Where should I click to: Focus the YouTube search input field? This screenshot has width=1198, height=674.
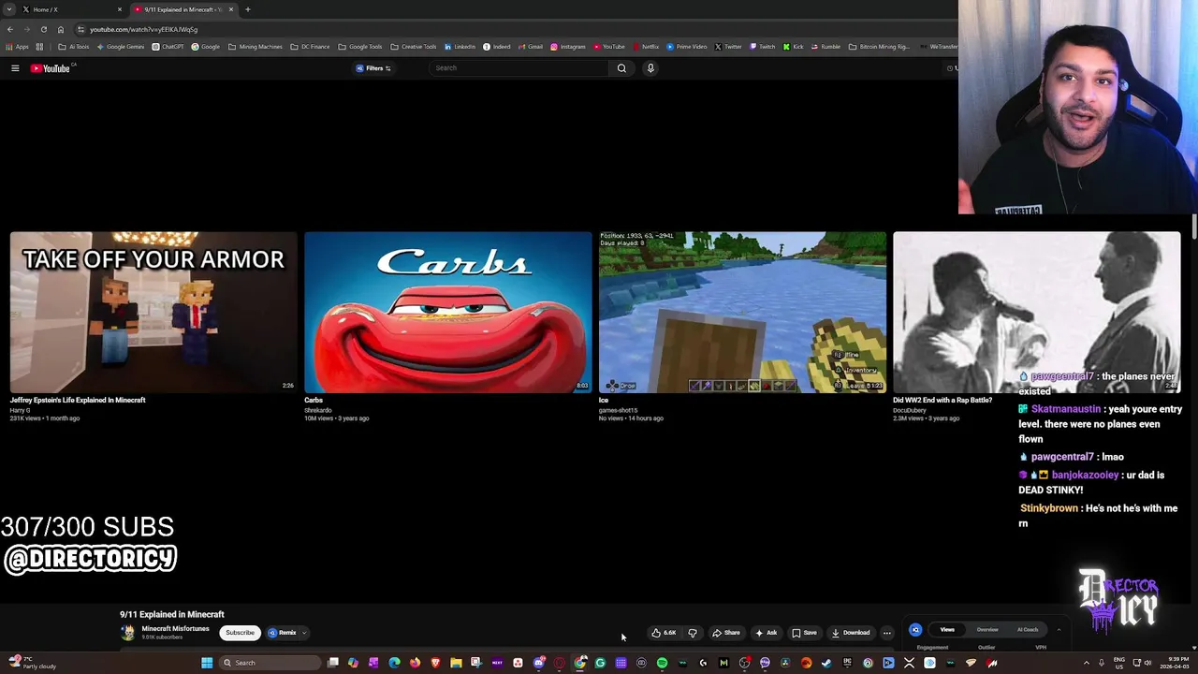519,68
